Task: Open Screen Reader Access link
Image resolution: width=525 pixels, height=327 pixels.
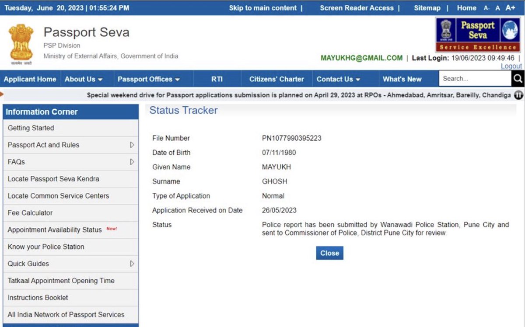Action: click(x=357, y=8)
